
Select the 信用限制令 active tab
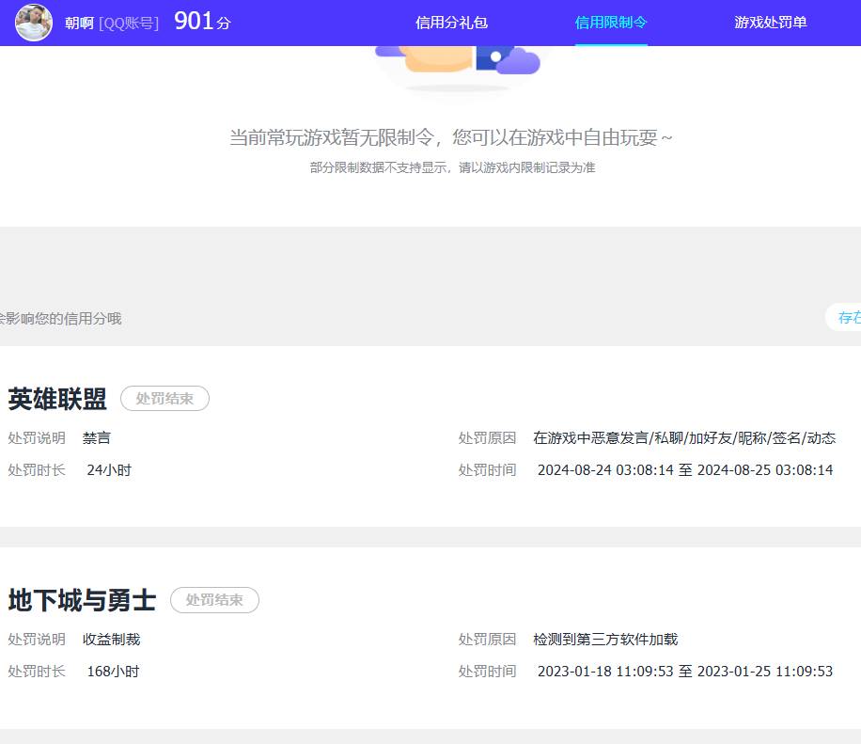pos(610,22)
